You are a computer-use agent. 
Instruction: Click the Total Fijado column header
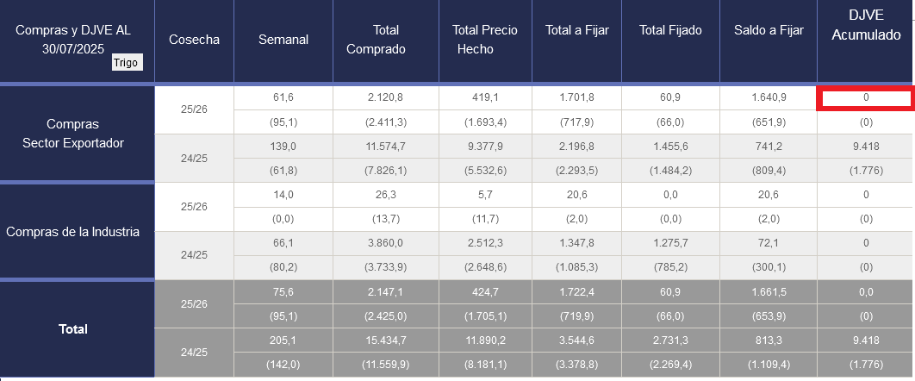(670, 30)
